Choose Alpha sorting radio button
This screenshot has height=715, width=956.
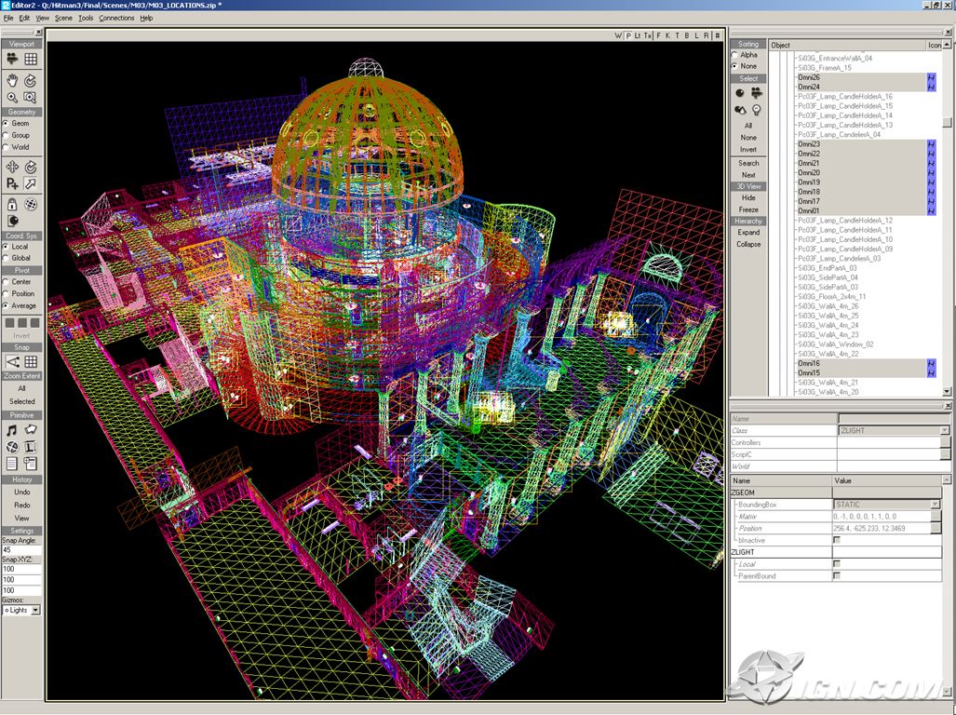click(x=734, y=55)
